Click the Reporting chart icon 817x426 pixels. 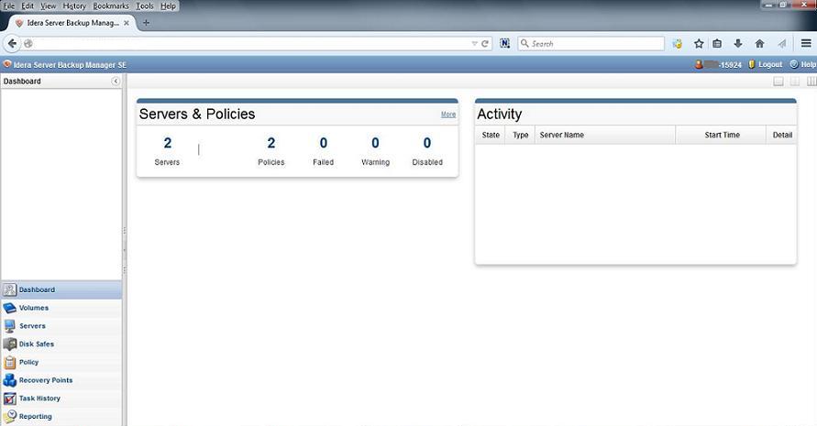pos(9,416)
